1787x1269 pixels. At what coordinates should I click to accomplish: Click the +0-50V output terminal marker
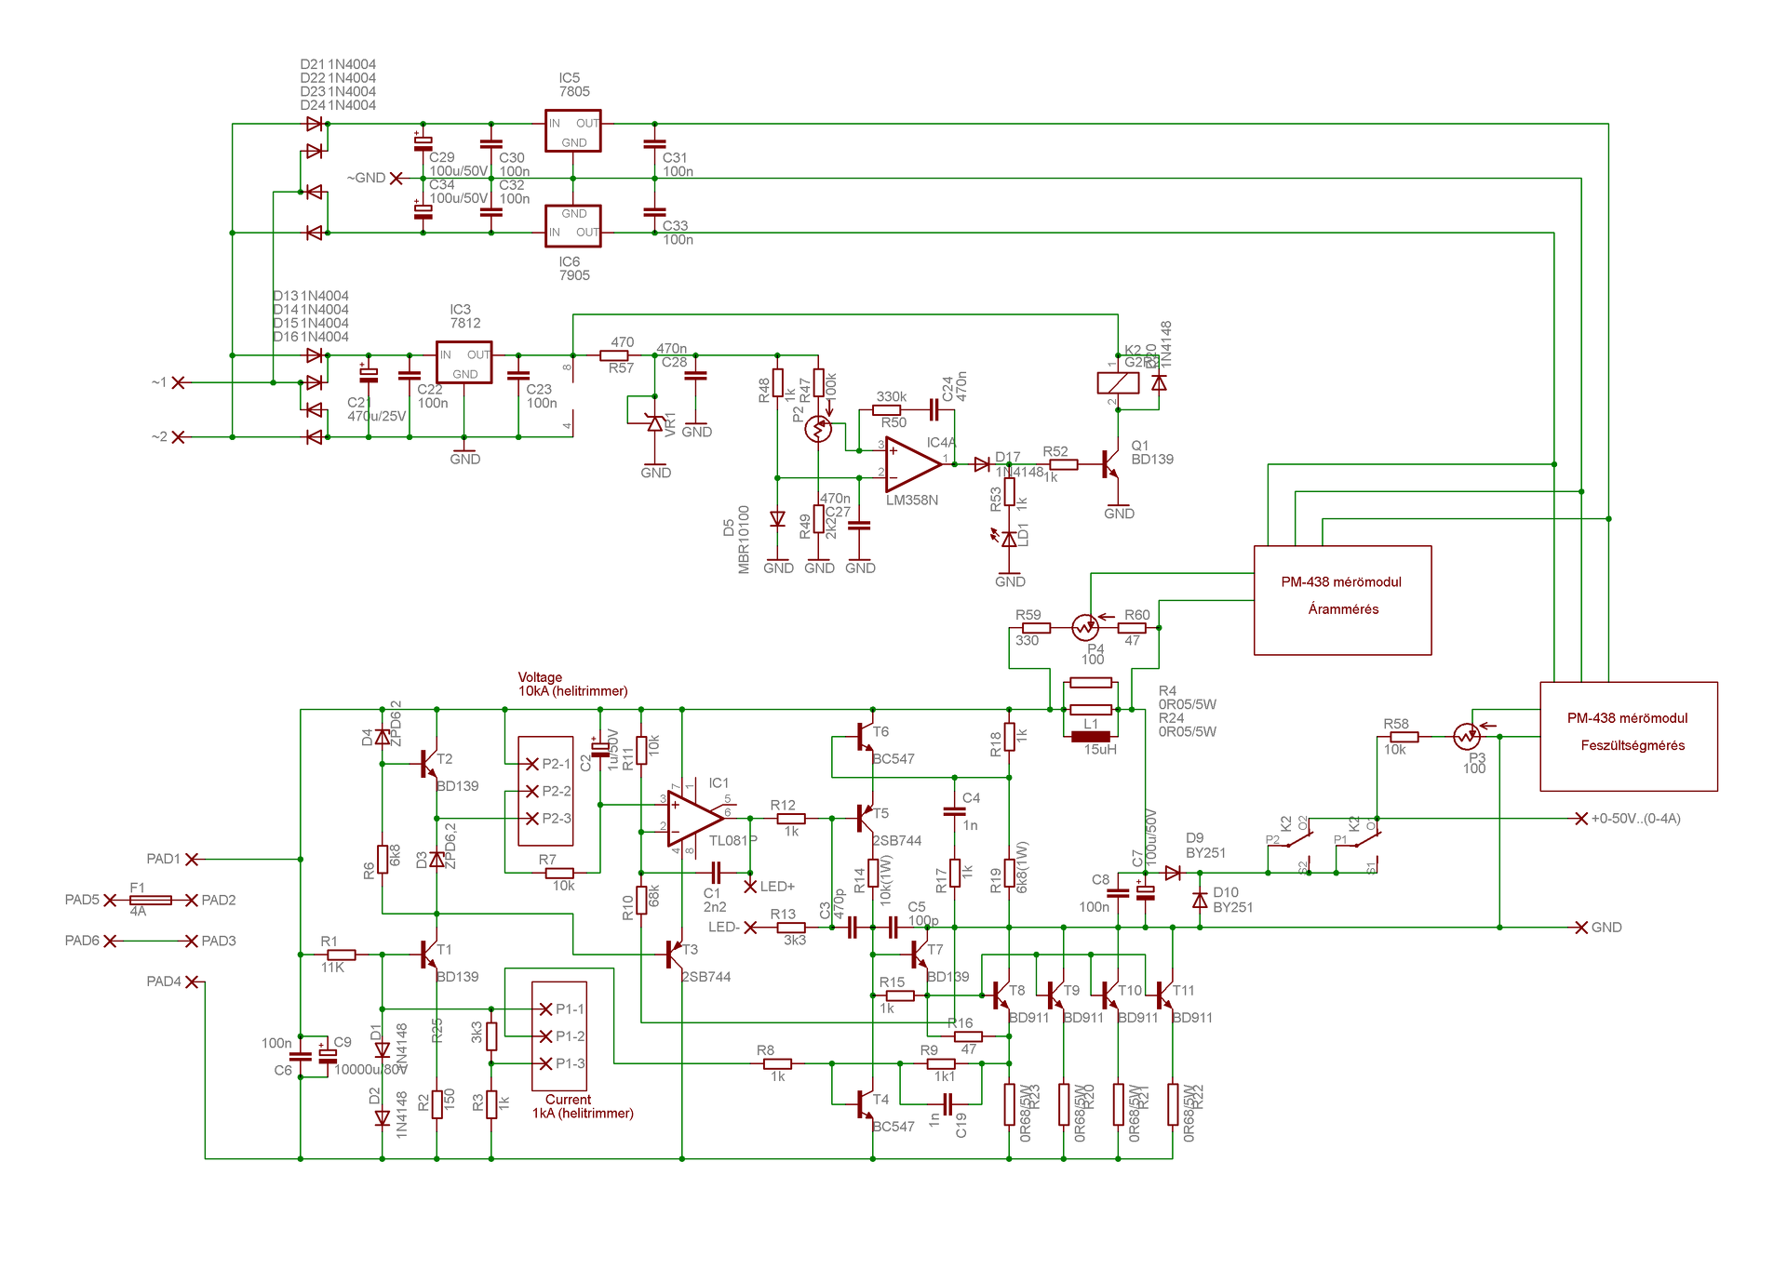1580,819
